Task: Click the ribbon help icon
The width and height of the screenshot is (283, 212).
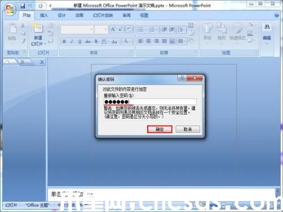Action: click(277, 15)
